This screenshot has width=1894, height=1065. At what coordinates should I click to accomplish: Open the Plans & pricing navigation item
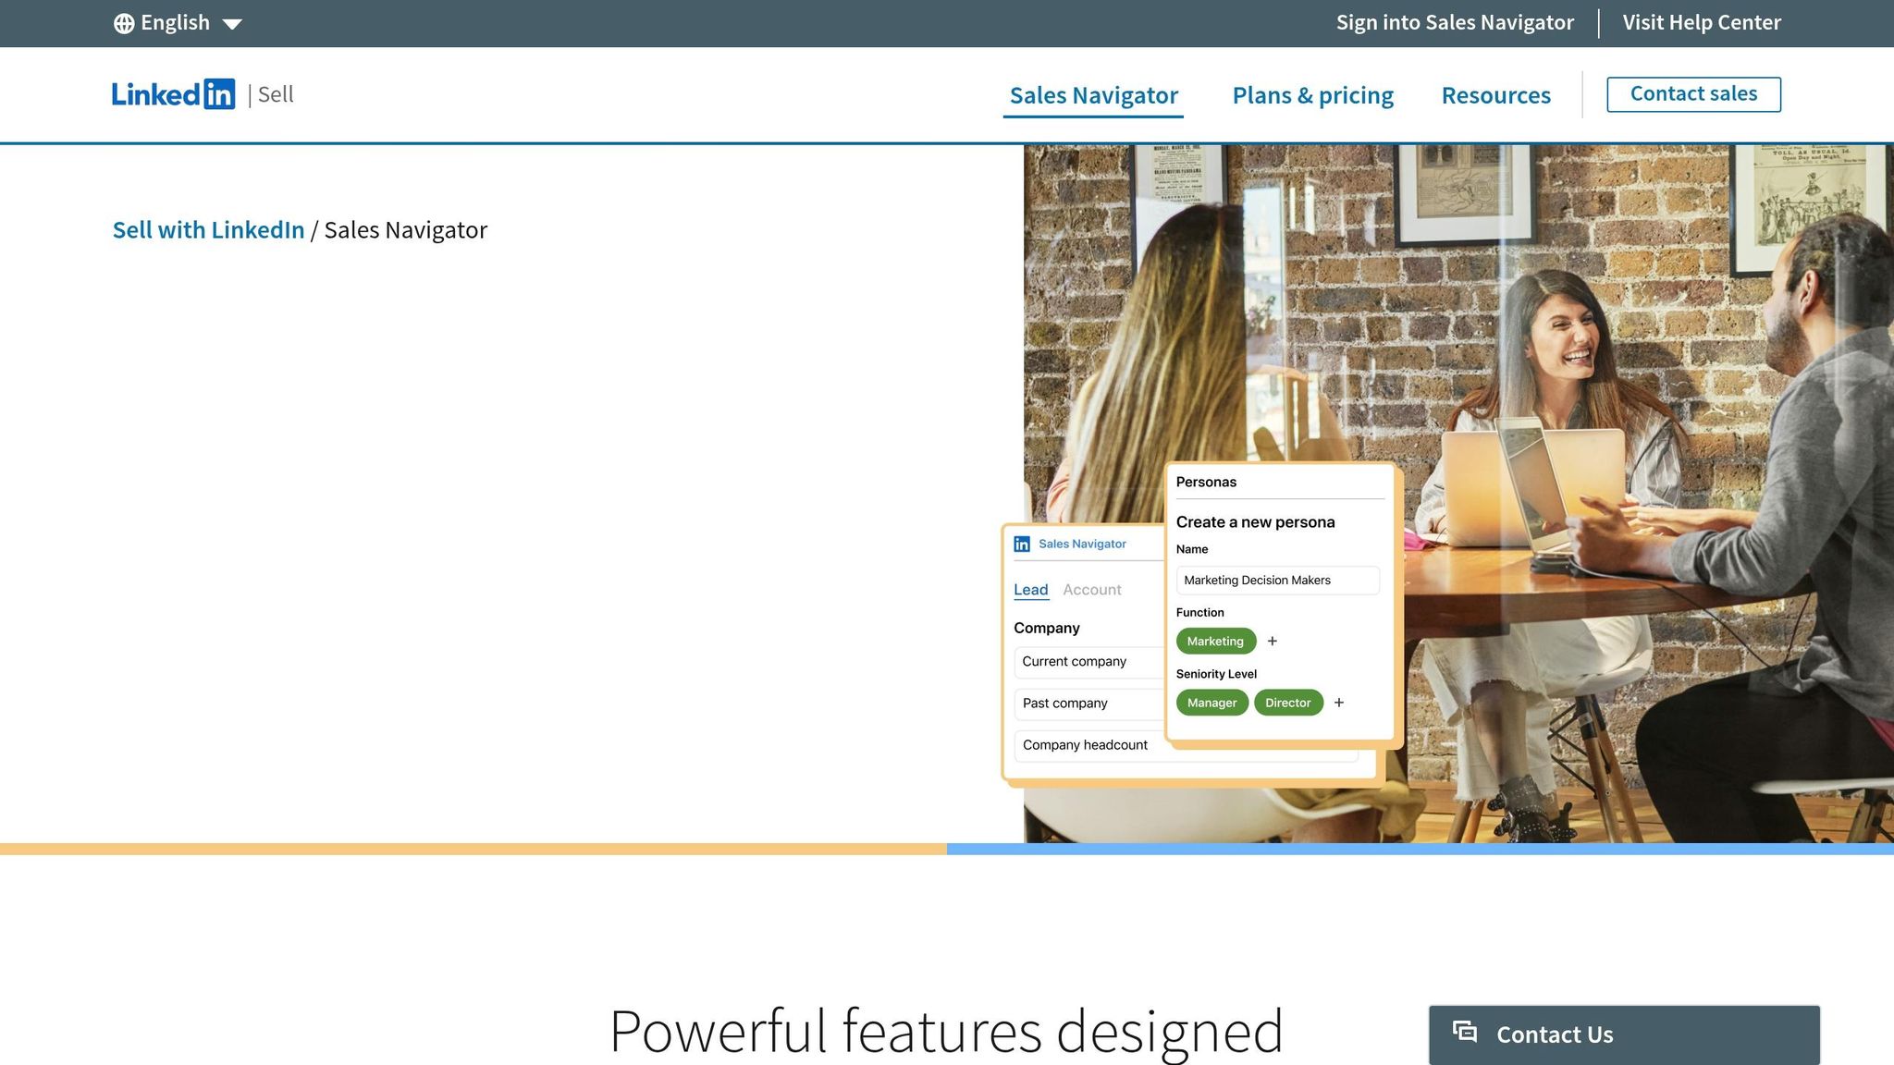1312,95
